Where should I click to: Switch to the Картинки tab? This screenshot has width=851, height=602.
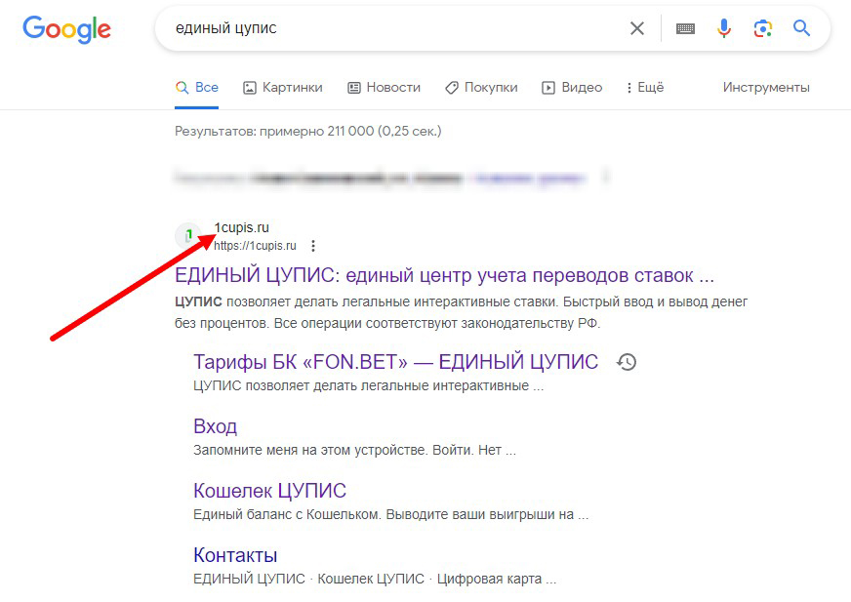point(282,88)
